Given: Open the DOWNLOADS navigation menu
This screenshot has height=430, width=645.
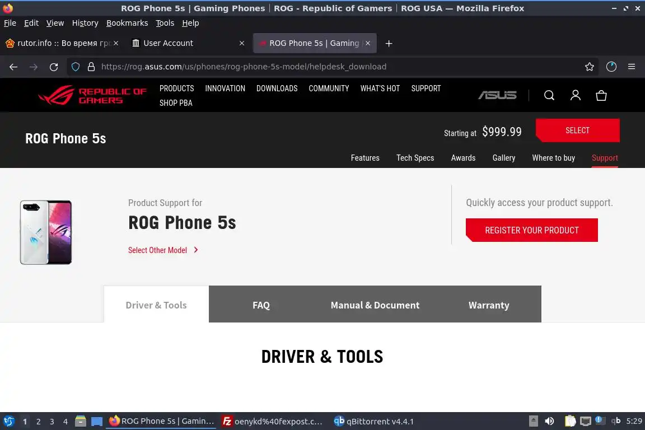Looking at the screenshot, I should point(277,88).
